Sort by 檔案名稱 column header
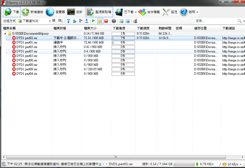 27,28
